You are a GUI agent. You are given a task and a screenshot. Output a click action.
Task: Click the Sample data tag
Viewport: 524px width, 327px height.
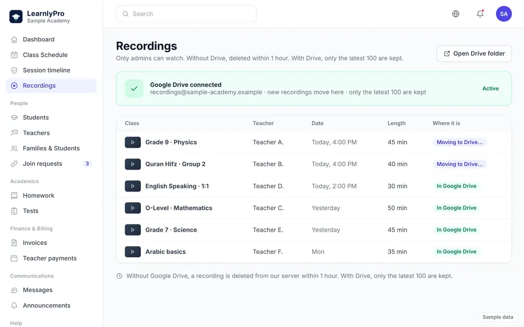coord(498,317)
